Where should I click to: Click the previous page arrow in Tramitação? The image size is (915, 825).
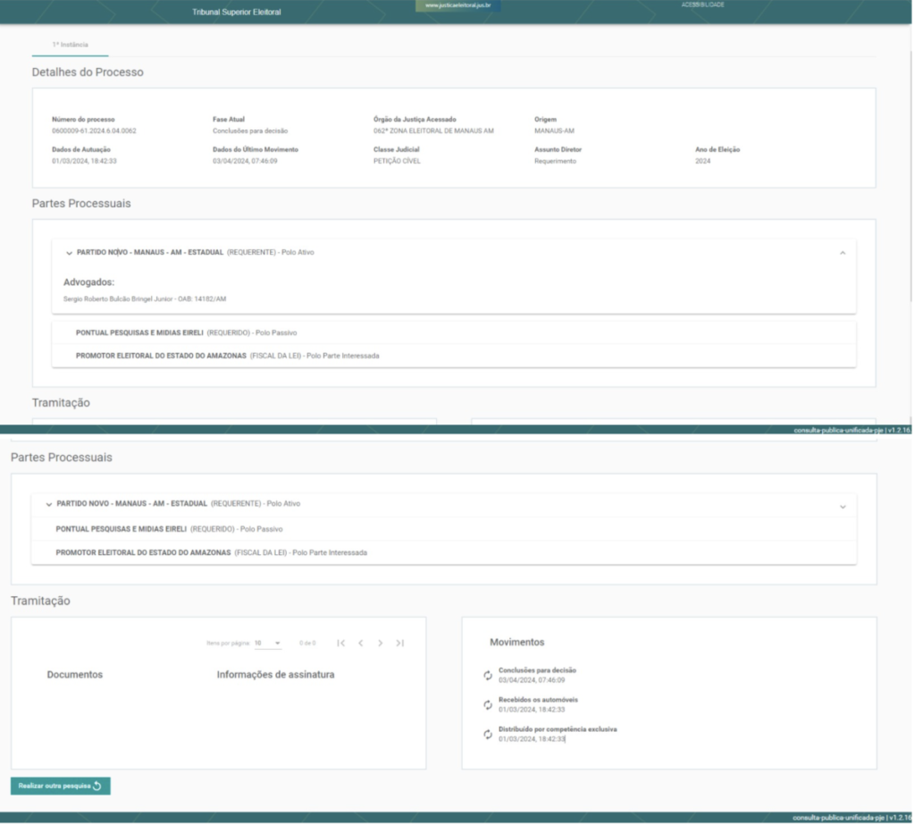360,643
